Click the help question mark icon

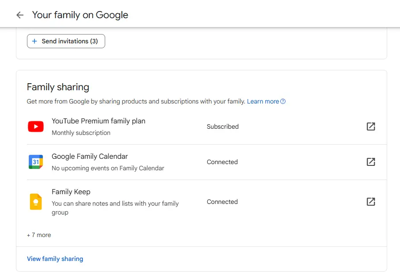283,101
